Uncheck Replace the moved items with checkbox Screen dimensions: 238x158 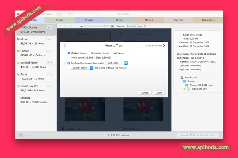click(69, 63)
